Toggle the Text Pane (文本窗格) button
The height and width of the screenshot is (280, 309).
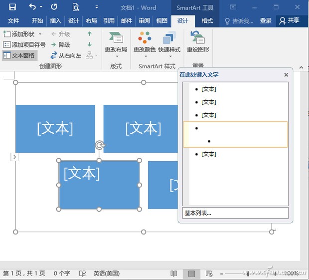[19, 55]
